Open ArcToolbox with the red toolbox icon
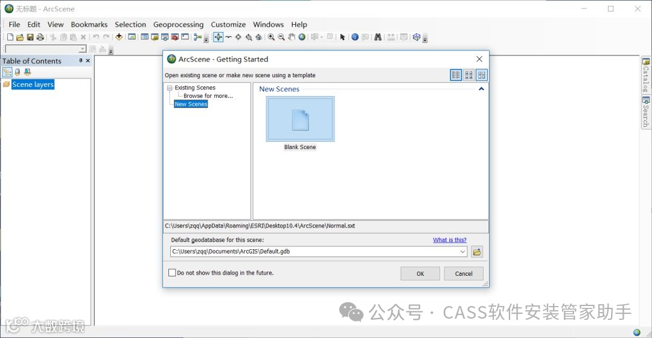 click(175, 37)
